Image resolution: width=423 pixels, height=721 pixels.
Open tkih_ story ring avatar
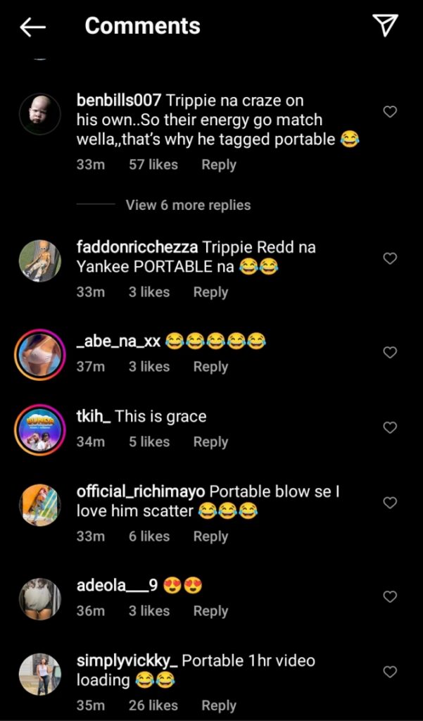[x=38, y=427]
